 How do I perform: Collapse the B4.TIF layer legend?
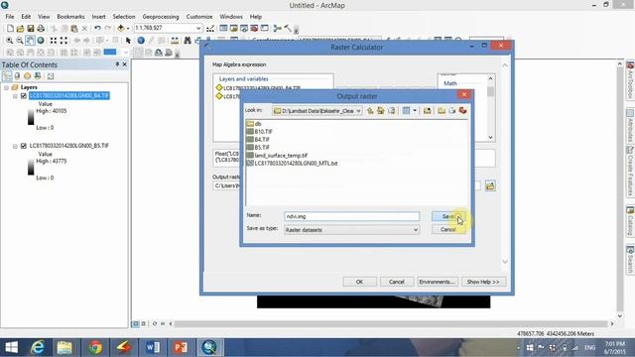(x=15, y=96)
